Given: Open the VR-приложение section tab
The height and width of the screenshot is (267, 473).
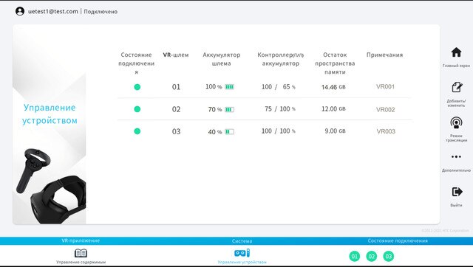Looking at the screenshot, I should (x=81, y=240).
